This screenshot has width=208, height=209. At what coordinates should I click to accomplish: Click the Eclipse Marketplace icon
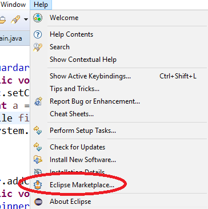click(38, 185)
